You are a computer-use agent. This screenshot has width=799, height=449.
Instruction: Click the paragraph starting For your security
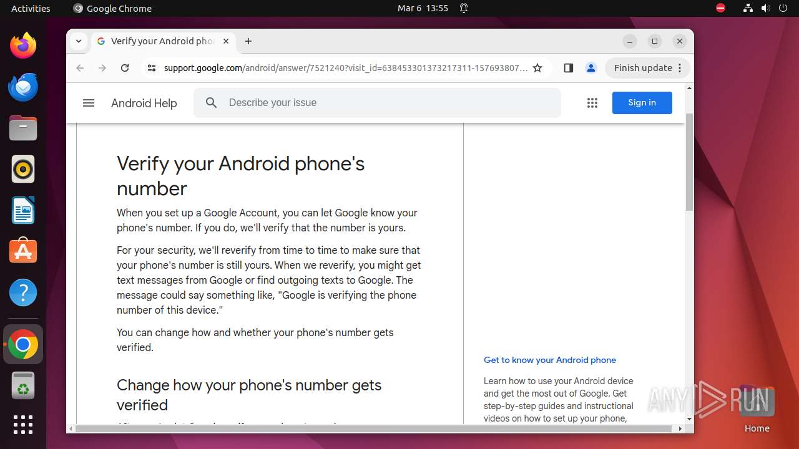[x=269, y=280]
